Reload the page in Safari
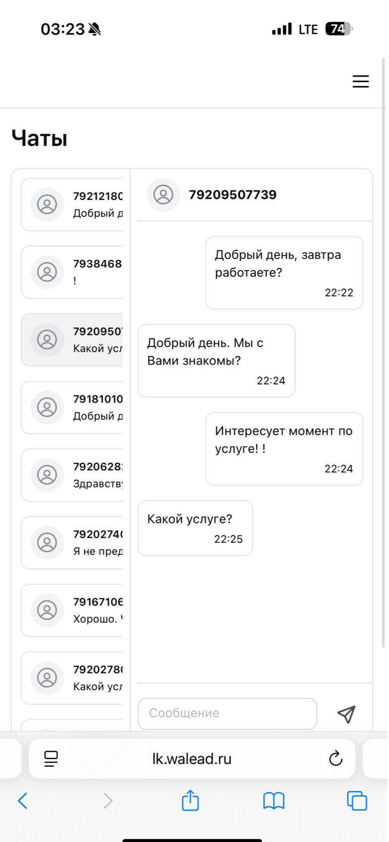Image resolution: width=389 pixels, height=842 pixels. point(335,758)
